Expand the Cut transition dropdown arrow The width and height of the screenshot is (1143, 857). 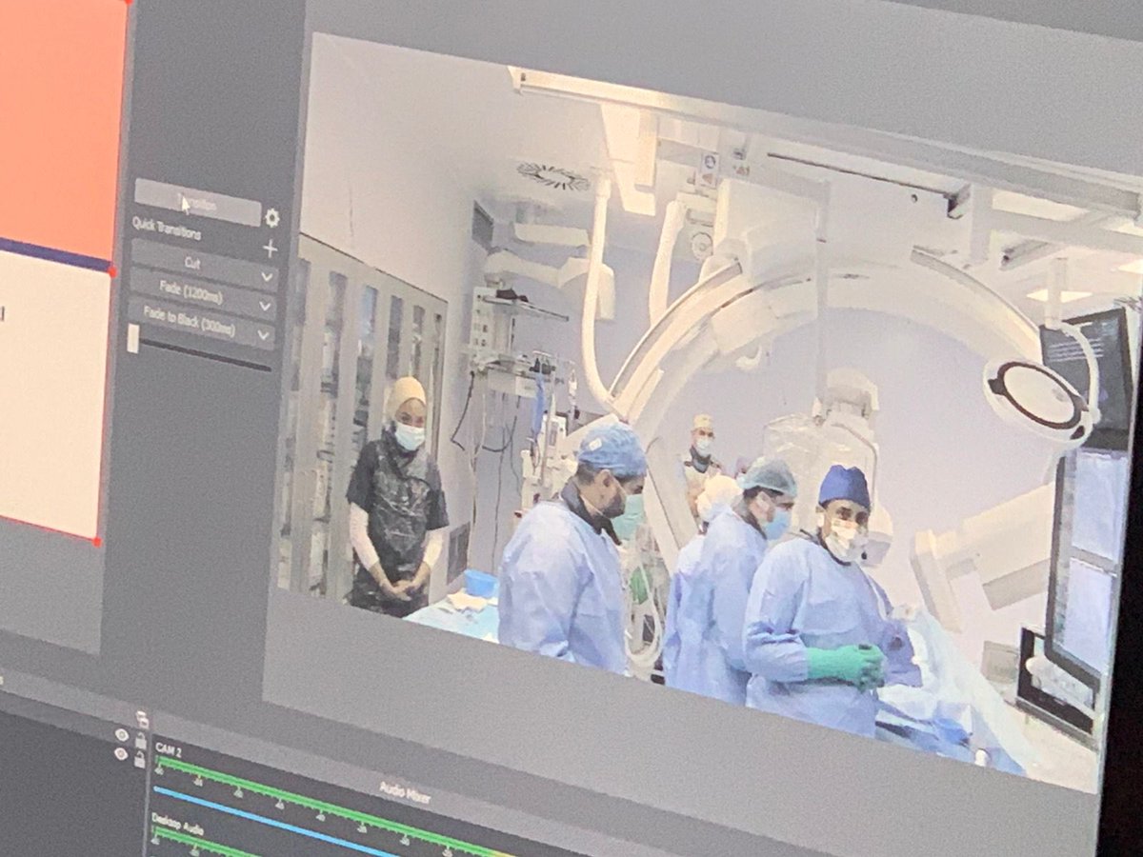[x=266, y=278]
